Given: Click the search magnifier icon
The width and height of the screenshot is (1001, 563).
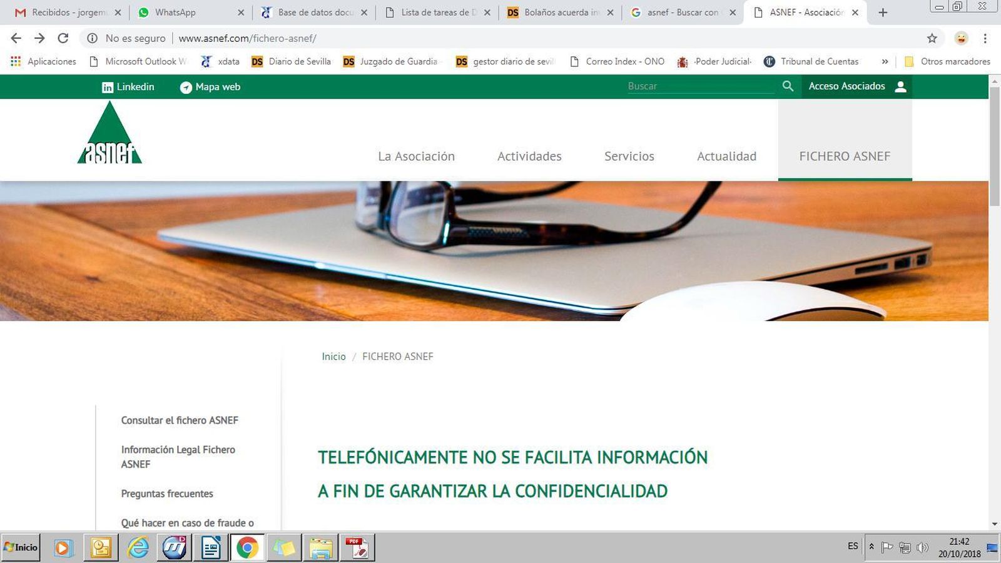Looking at the screenshot, I should pyautogui.click(x=788, y=86).
